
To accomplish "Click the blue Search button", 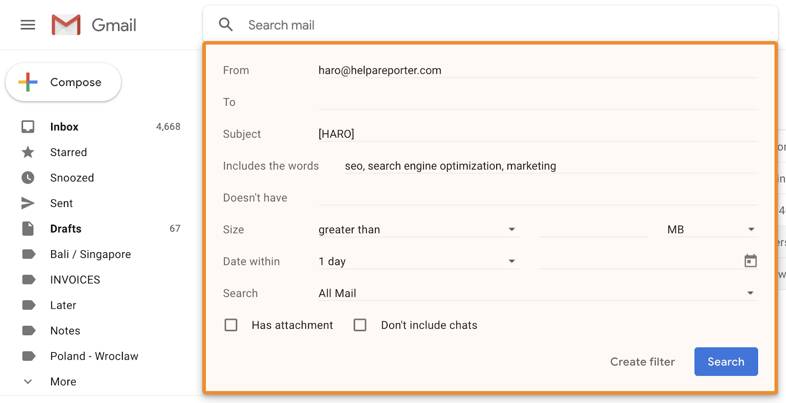I will 726,362.
